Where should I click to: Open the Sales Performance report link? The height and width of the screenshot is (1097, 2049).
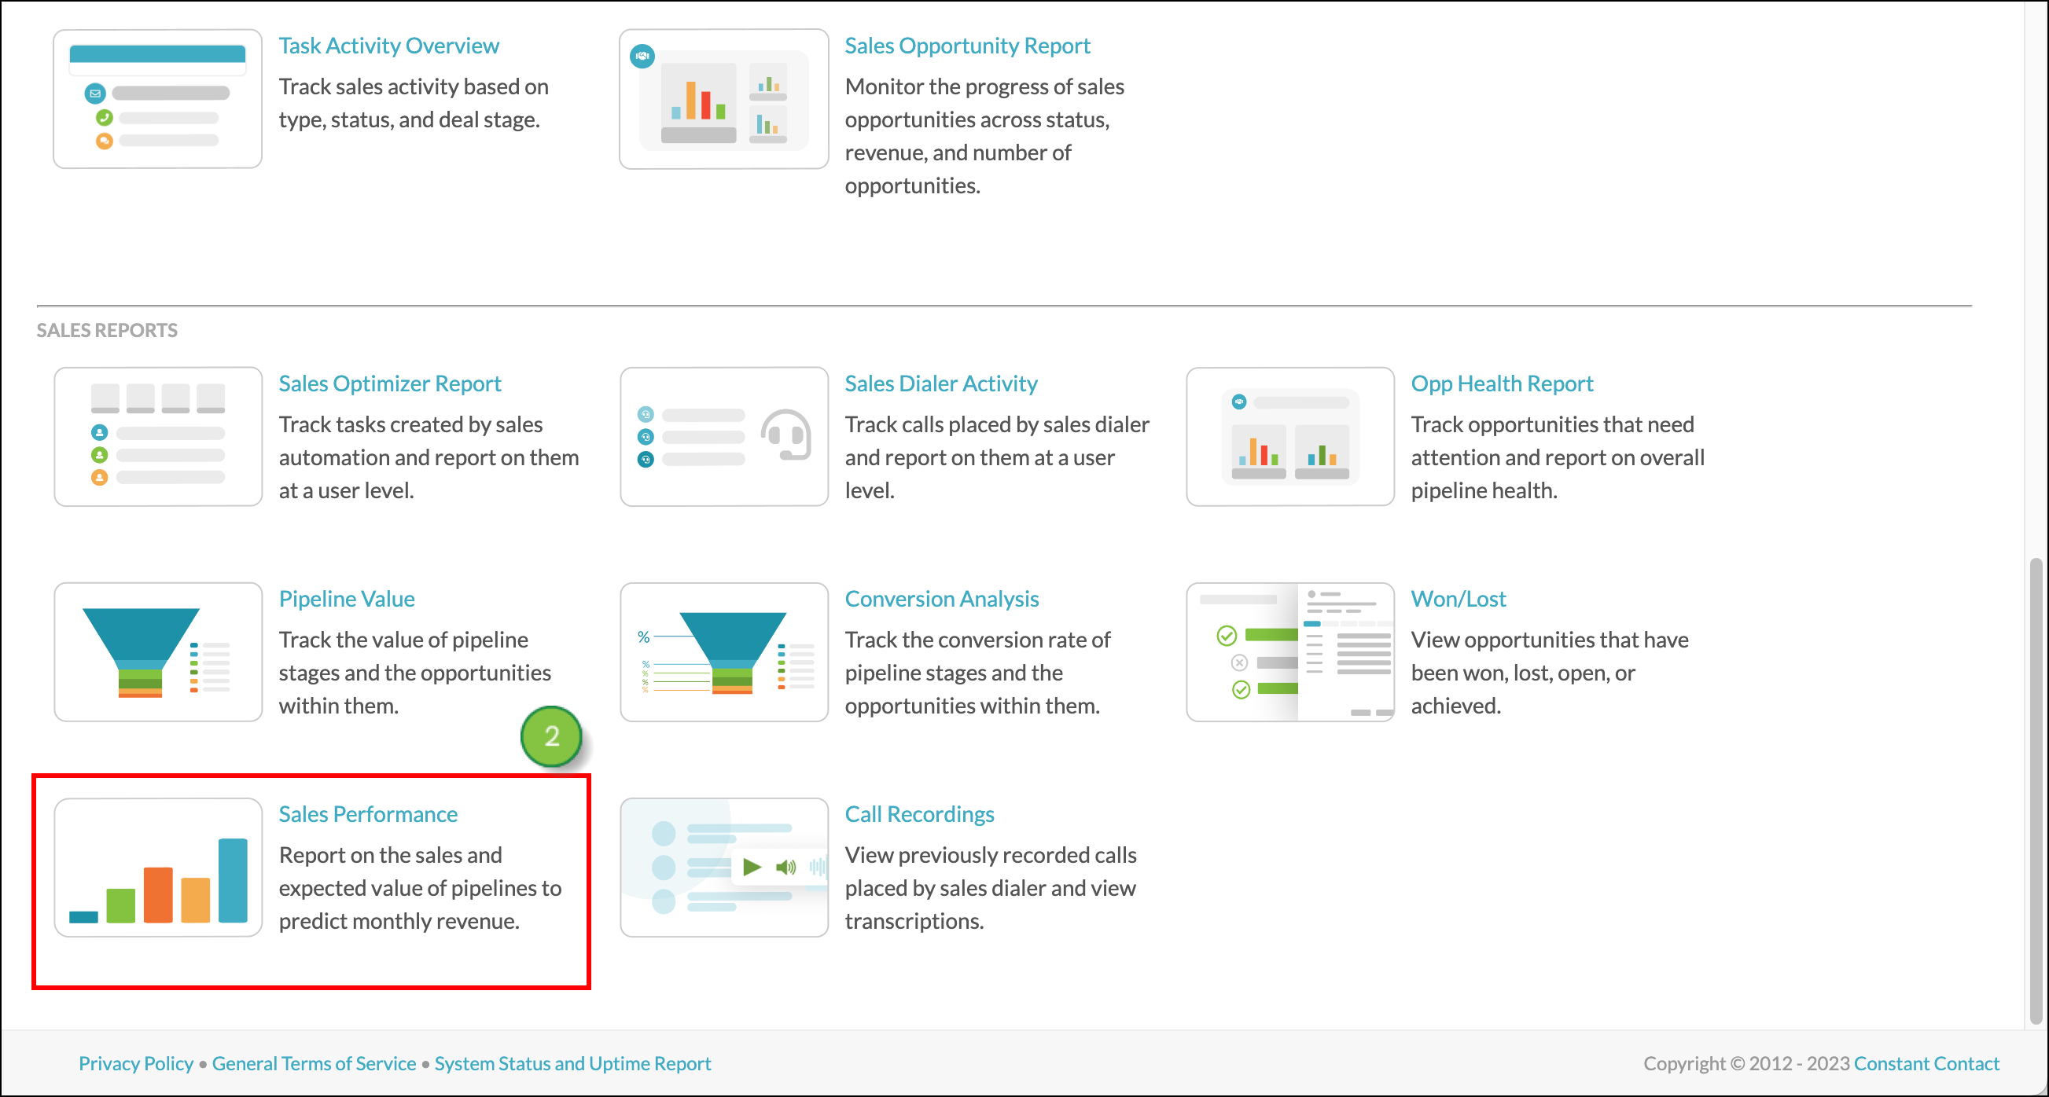point(368,814)
